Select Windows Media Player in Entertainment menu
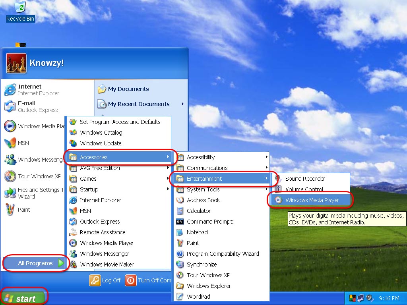 click(x=311, y=200)
